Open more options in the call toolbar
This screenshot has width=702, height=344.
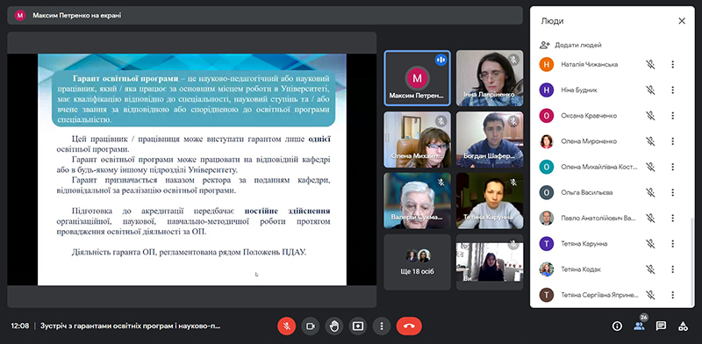[x=382, y=326]
